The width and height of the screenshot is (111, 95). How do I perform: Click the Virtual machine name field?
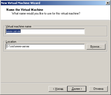45,31
